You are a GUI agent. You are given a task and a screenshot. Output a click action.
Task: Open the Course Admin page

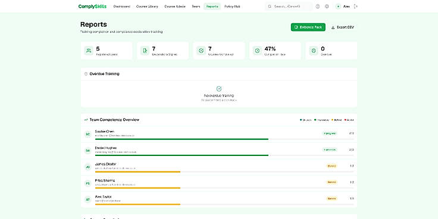pyautogui.click(x=175, y=7)
